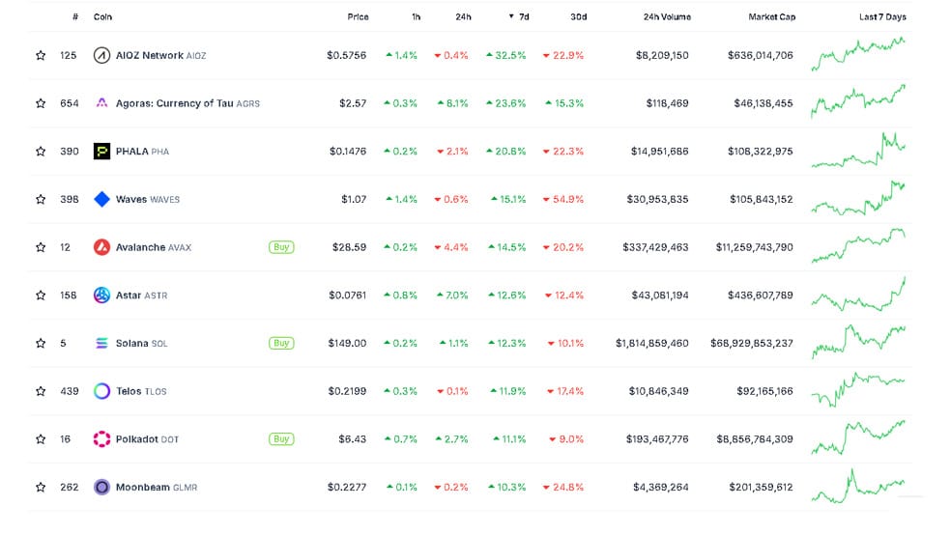Open the Solana SOL link
This screenshot has height=534, width=951.
pyautogui.click(x=141, y=343)
